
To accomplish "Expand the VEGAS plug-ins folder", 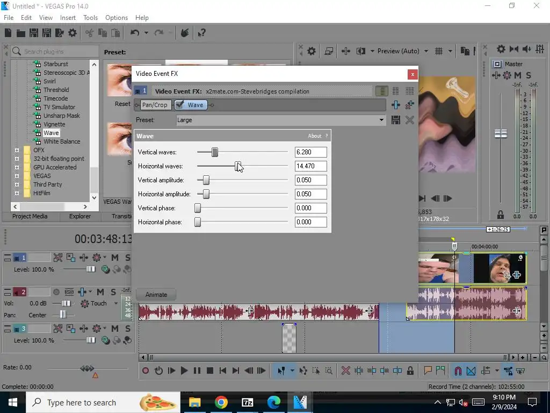I will point(17,176).
